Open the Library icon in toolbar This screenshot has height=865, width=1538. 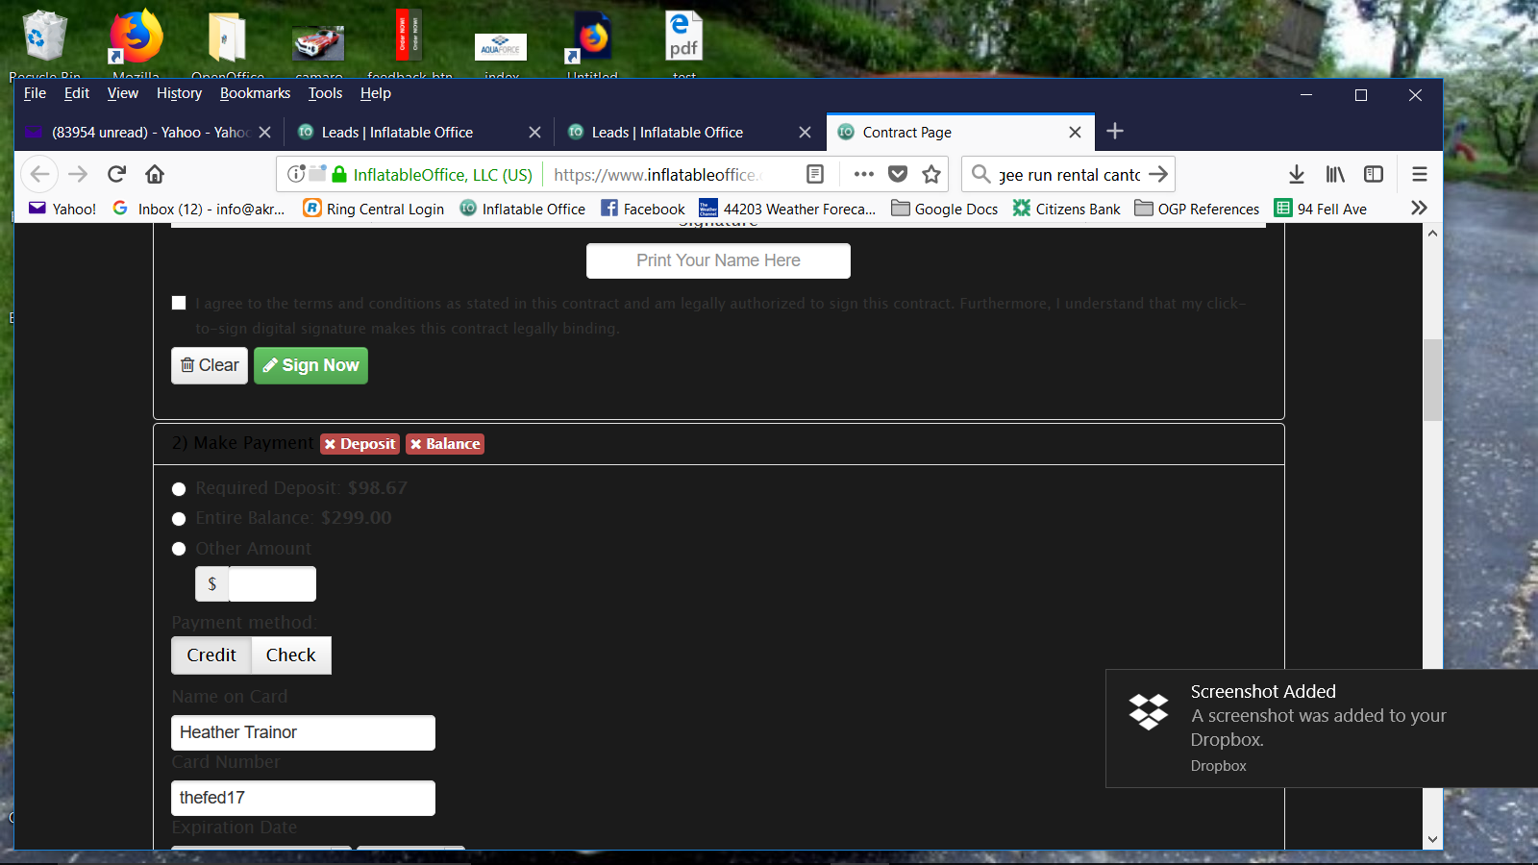point(1335,174)
